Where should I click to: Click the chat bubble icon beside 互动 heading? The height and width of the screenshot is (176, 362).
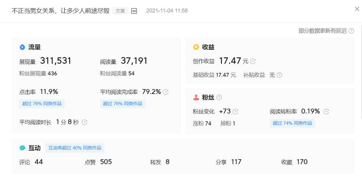(22, 148)
